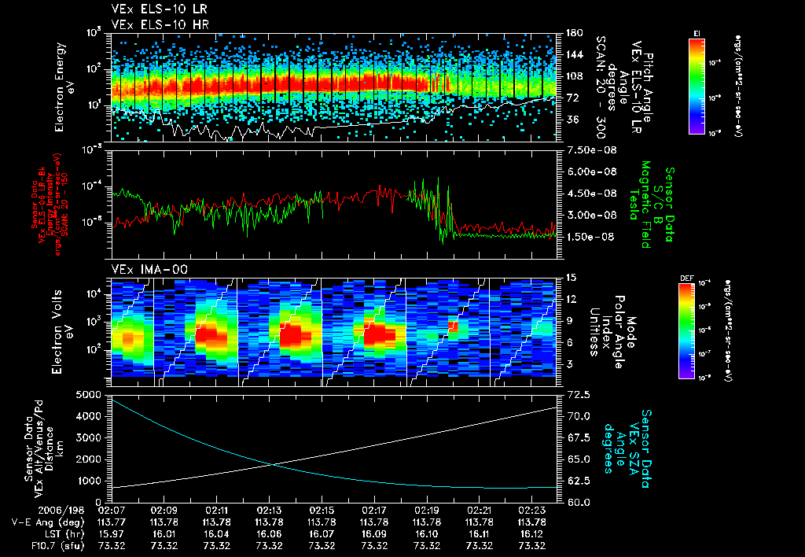Click the F10.7 value 73.32 under 02:07

click(112, 546)
